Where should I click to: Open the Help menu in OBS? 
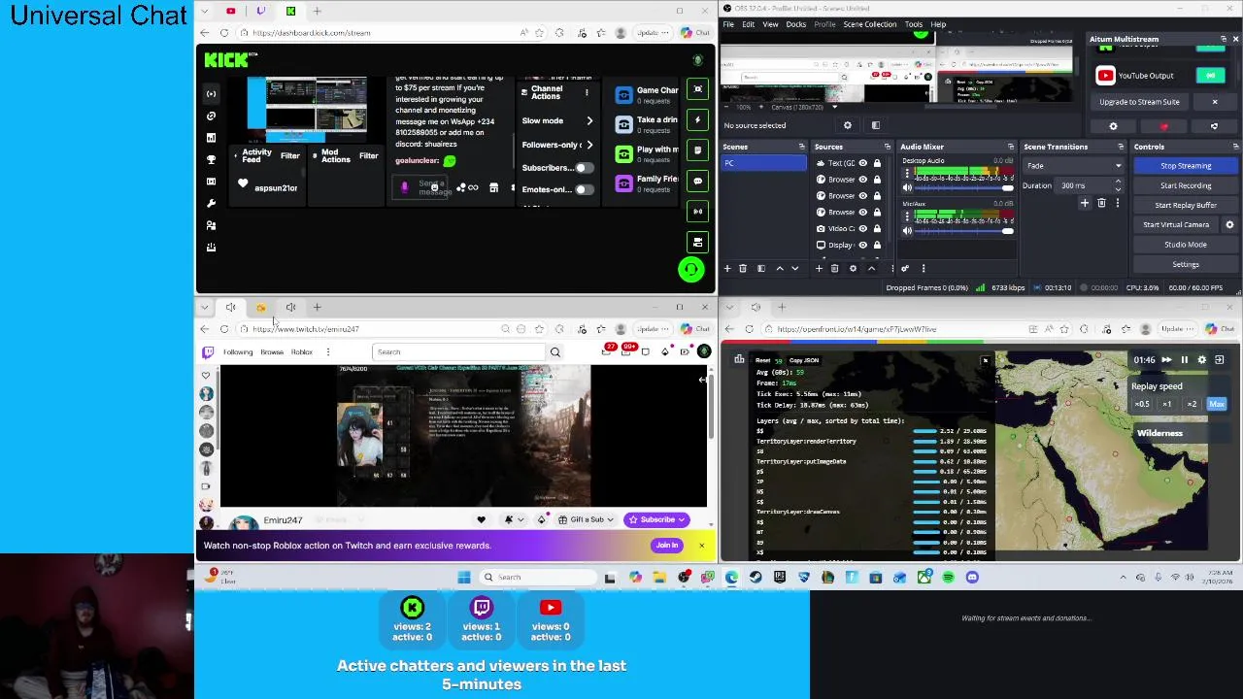(x=938, y=24)
